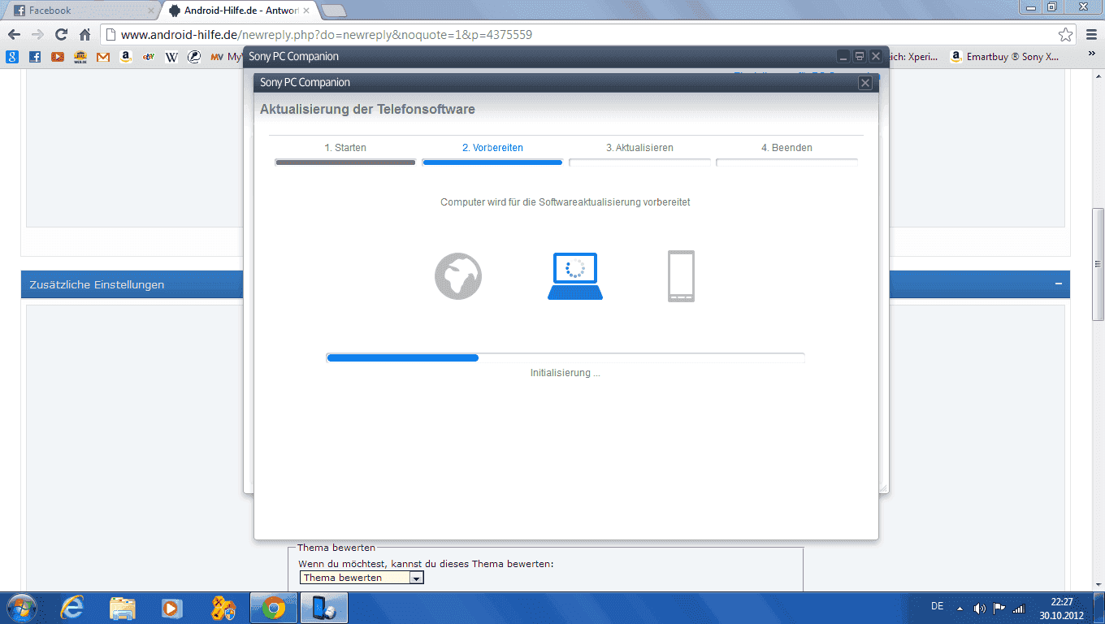Click the Aktualisierung der Telefonsoftware heading
Screen dimensions: 1105x624
(x=367, y=109)
